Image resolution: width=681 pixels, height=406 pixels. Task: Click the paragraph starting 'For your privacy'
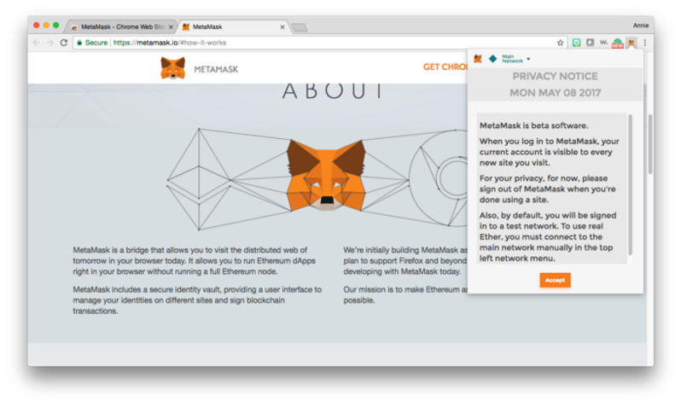548,188
